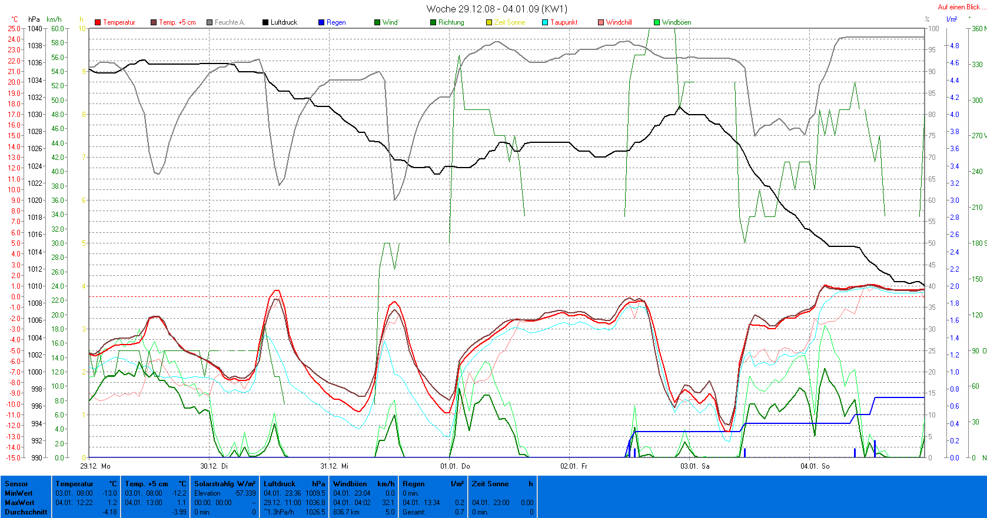Click the red Temperatur legend square
987x518 pixels.
tap(98, 22)
